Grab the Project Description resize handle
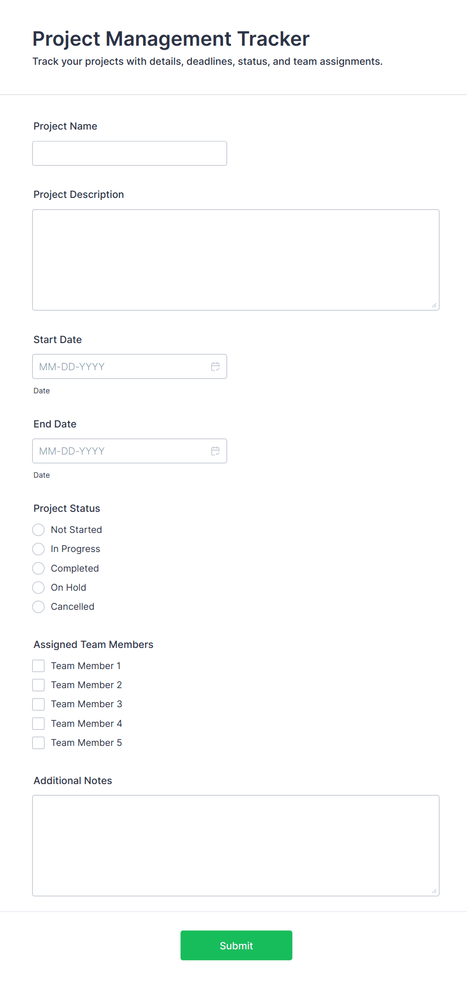This screenshot has height=985, width=467. pos(434,305)
